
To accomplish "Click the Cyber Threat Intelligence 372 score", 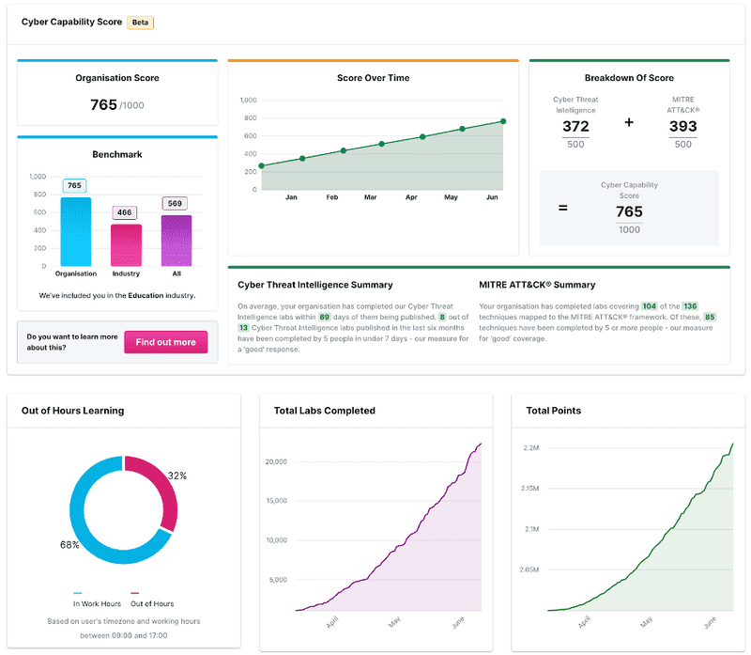I will point(575,127).
